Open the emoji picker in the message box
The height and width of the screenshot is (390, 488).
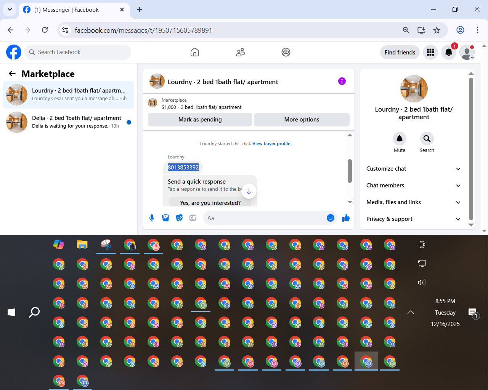pyautogui.click(x=331, y=218)
